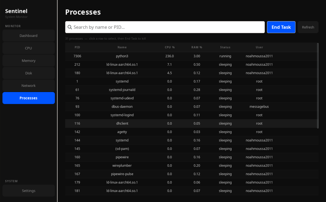The image size is (326, 202).
Task: Sort the table by PID column
Action: [77, 47]
